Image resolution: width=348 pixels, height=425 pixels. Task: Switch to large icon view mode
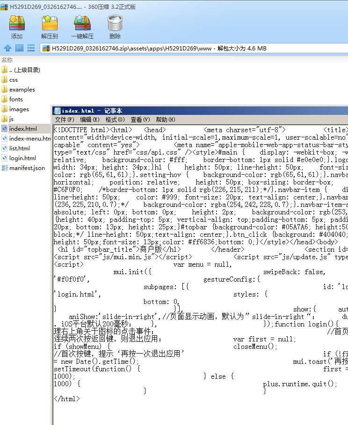click(x=19, y=48)
